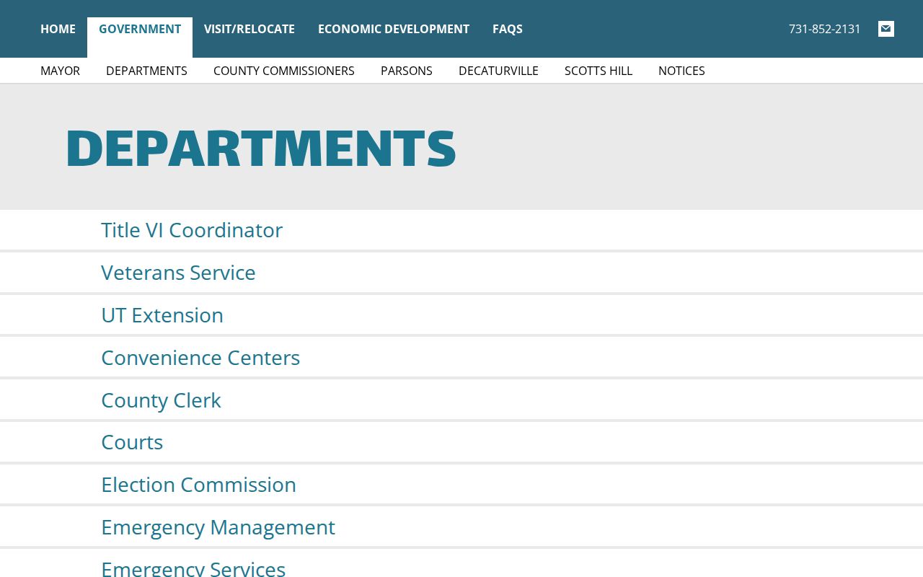Go to Economic Development

click(394, 29)
